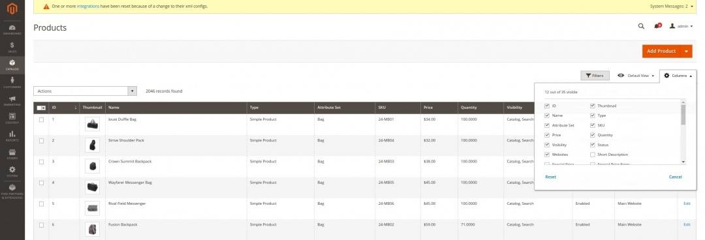Click the Crown Summit Backpack thumbnail

click(x=92, y=166)
